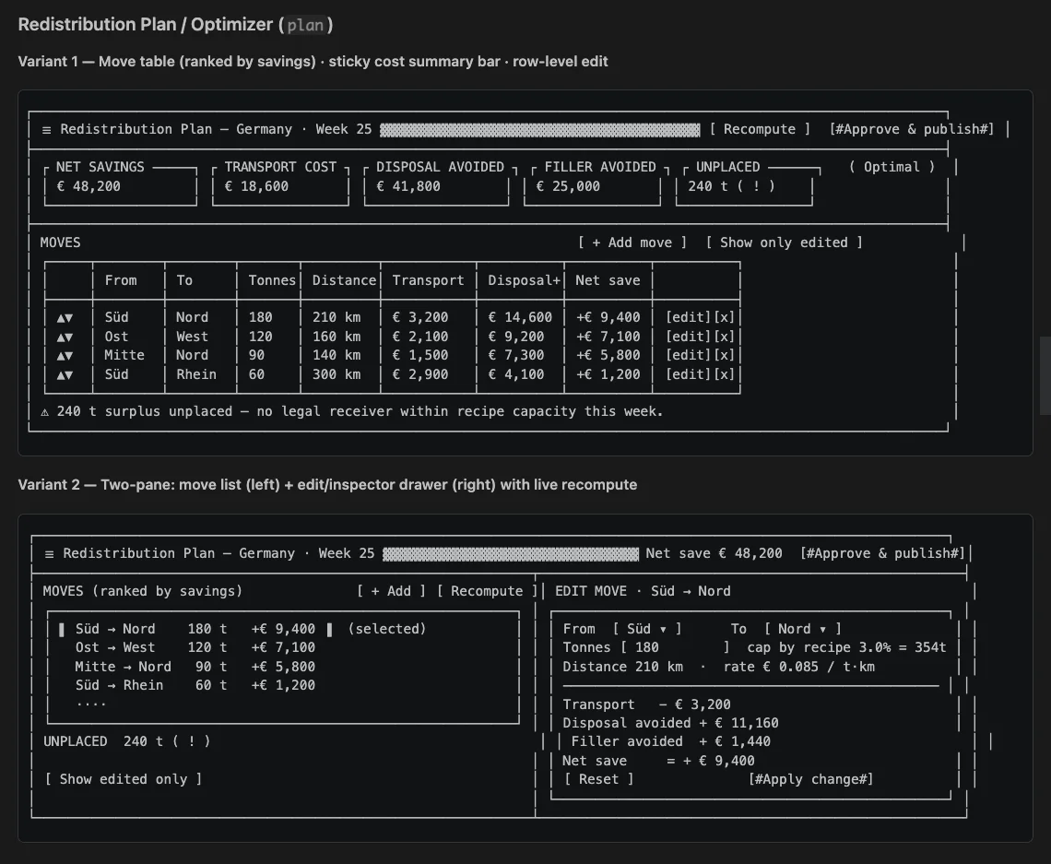
Task: Click Apply change button
Action: tap(811, 779)
